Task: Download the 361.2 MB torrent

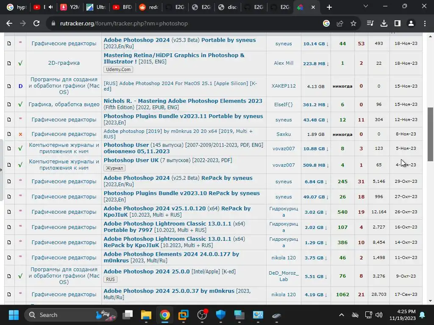Action: pyautogui.click(x=316, y=105)
